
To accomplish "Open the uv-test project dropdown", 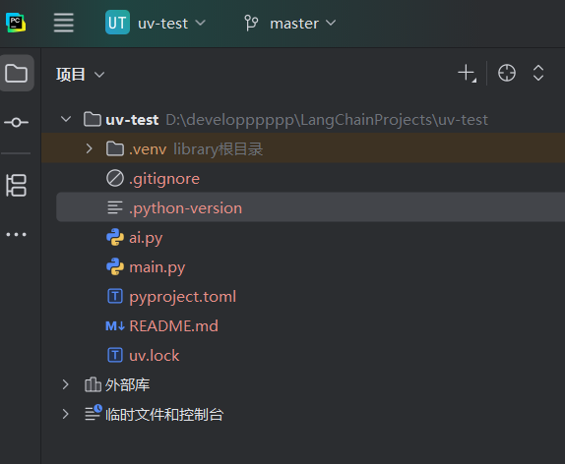I will pyautogui.click(x=156, y=23).
